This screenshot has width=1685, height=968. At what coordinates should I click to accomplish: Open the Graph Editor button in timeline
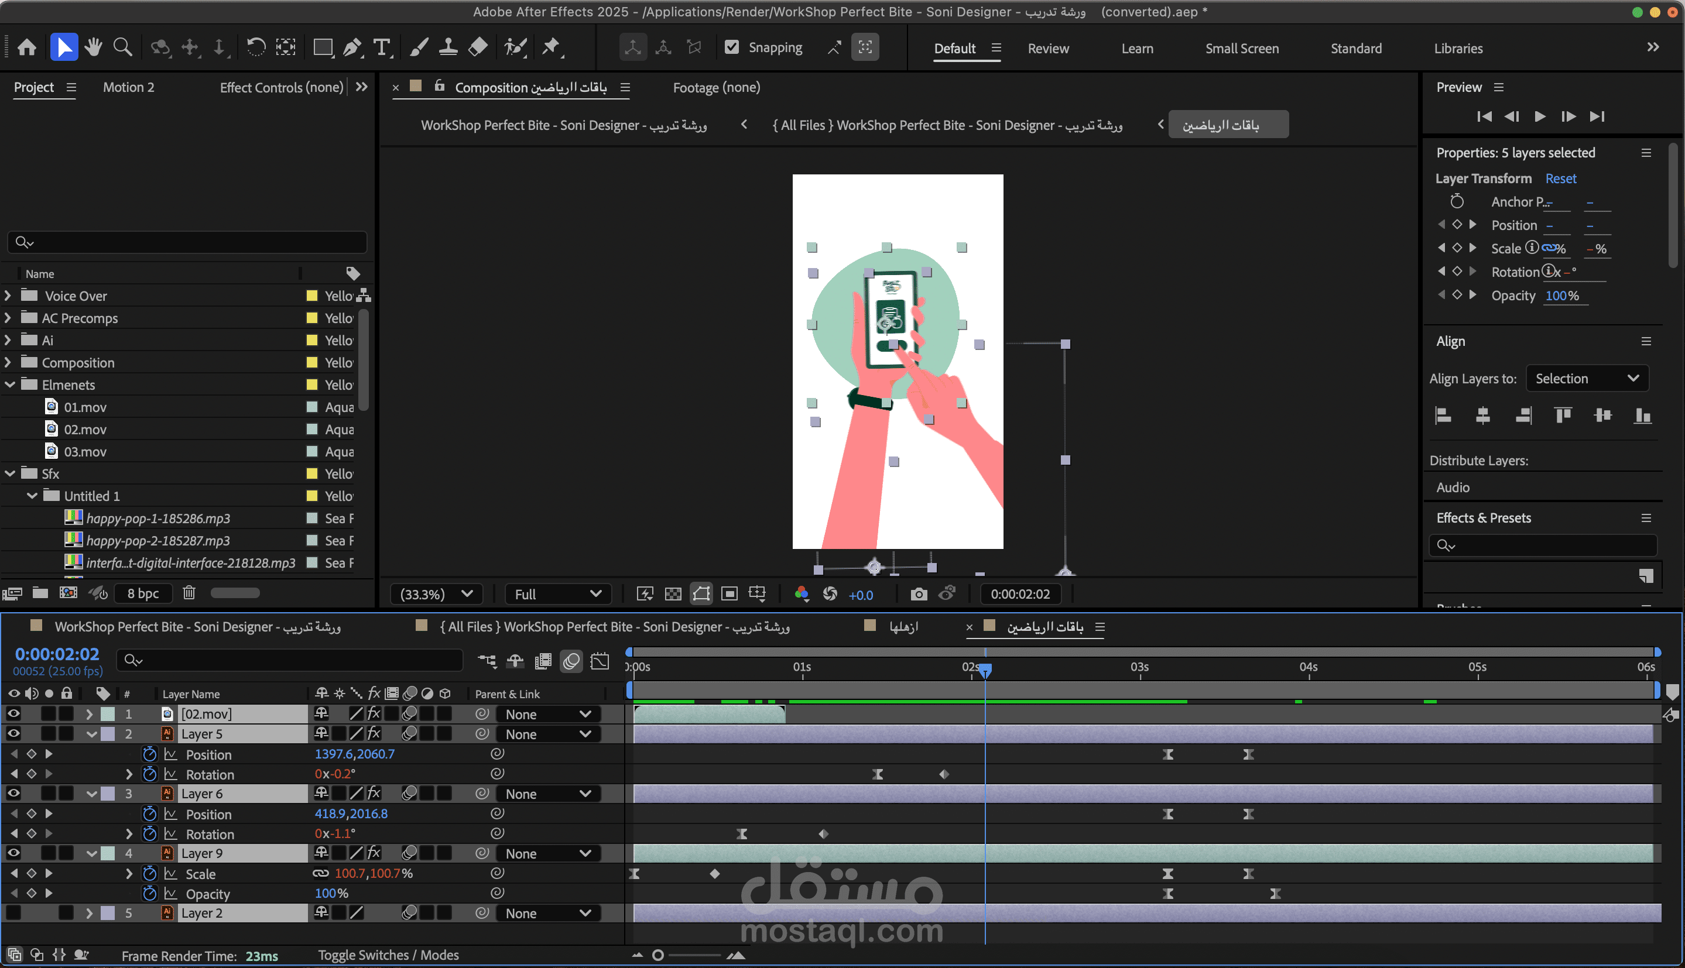[x=600, y=660]
